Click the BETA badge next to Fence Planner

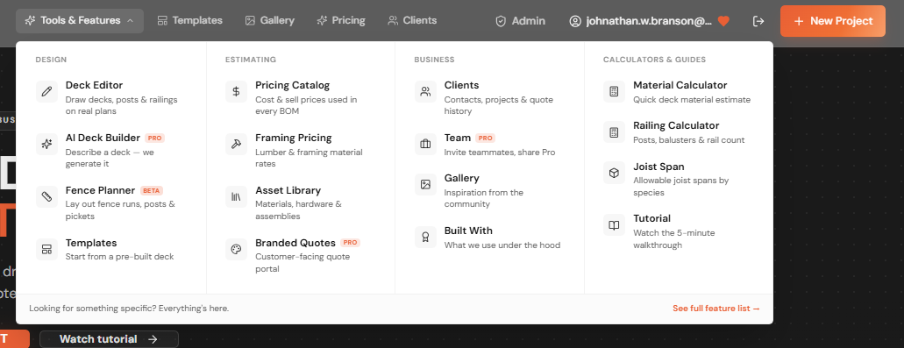pyautogui.click(x=152, y=191)
